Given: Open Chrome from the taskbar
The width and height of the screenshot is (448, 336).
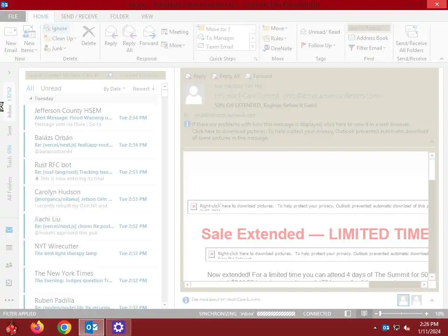Looking at the screenshot, I should coord(64,327).
